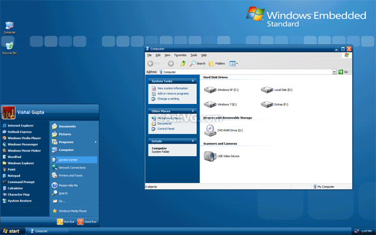Collapse the Other Places panel
Image resolution: width=376 pixels, height=235 pixels.
tap(192, 111)
